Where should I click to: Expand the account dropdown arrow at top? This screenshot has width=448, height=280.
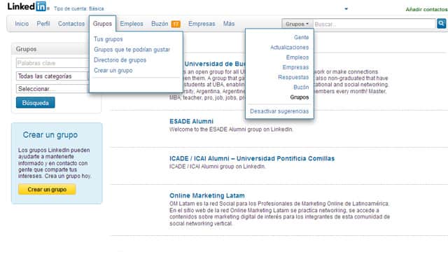point(346,9)
